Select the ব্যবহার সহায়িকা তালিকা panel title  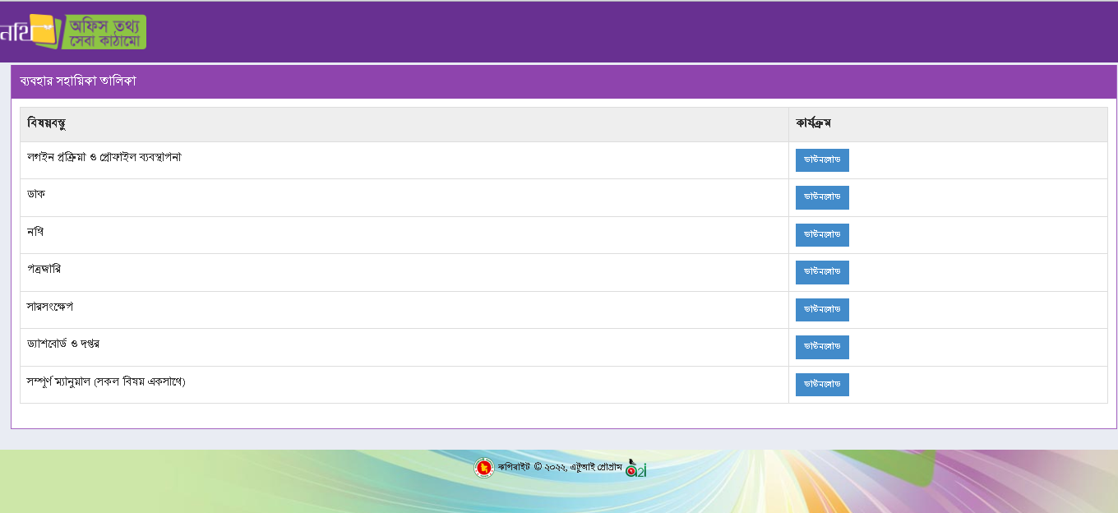pos(78,81)
